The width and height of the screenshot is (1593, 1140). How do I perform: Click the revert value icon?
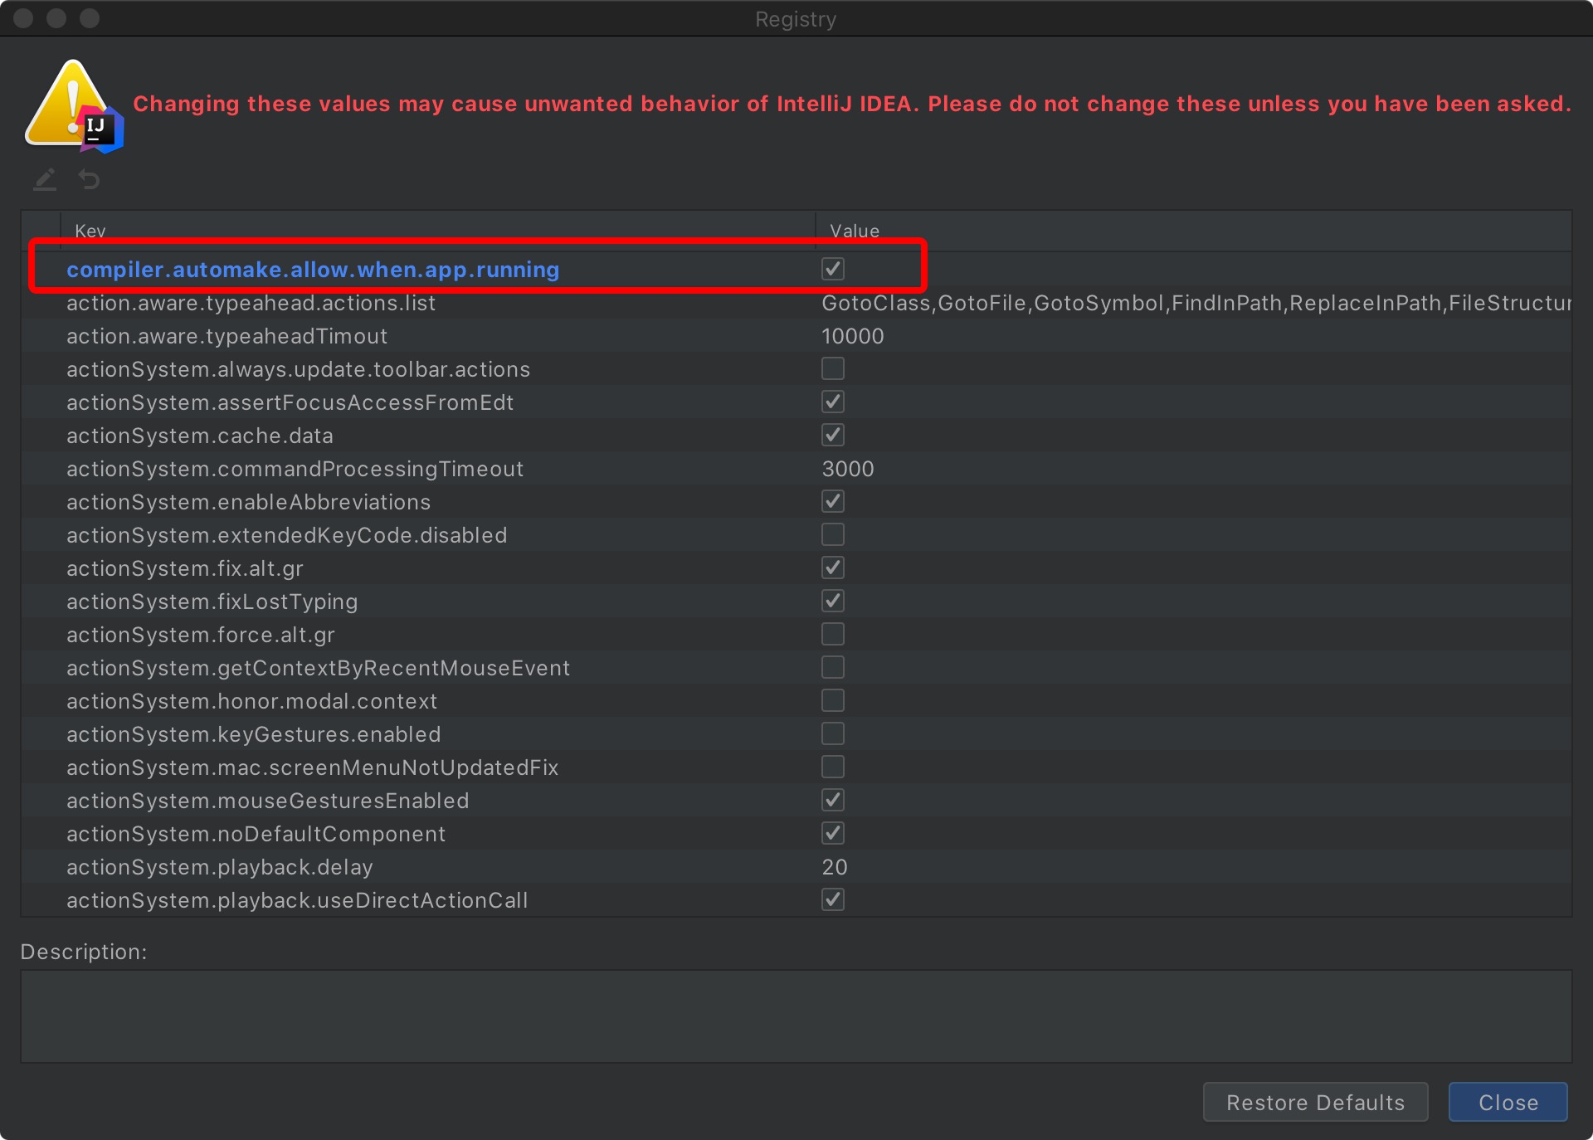[89, 179]
